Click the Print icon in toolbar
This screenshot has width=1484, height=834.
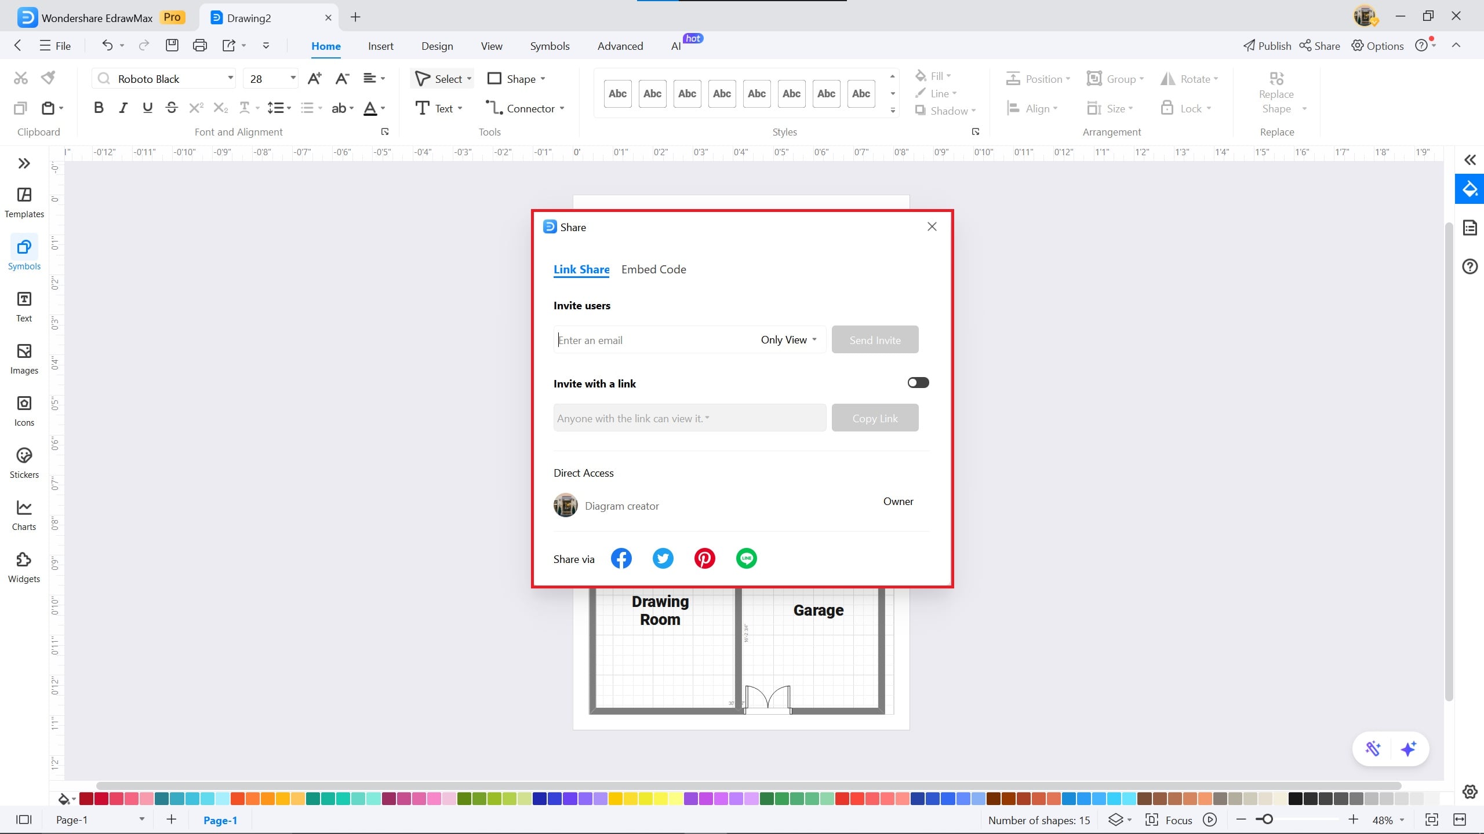coord(199,45)
